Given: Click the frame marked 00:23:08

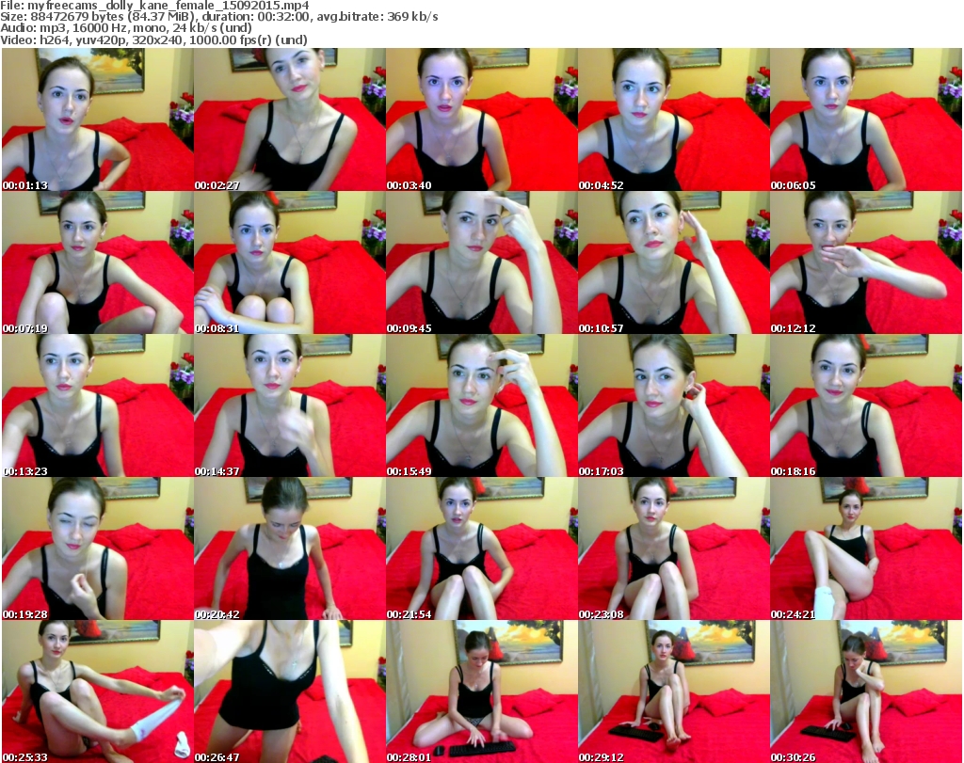Looking at the screenshot, I should 673,548.
